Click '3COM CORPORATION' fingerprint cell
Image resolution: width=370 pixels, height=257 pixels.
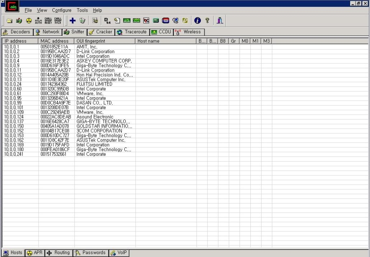99,131
